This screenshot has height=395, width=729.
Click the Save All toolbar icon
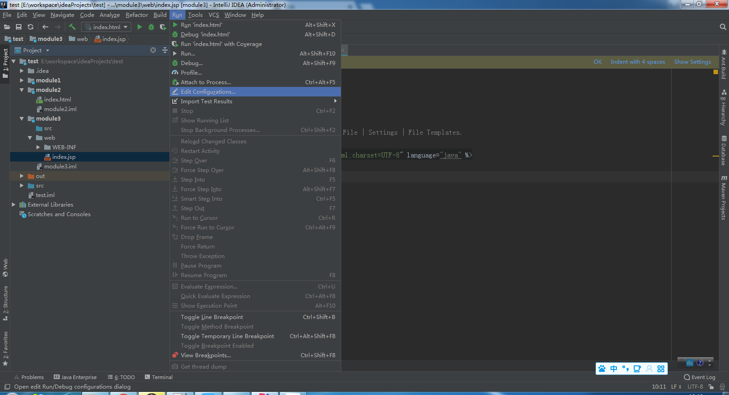pyautogui.click(x=19, y=27)
